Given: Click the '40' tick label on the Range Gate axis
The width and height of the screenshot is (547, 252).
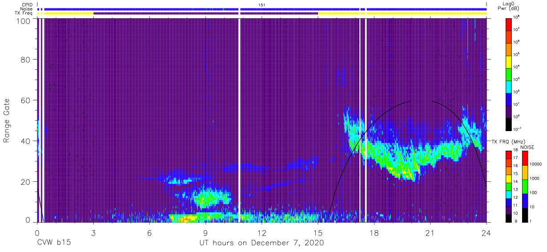Looking at the screenshot, I should click(26, 141).
